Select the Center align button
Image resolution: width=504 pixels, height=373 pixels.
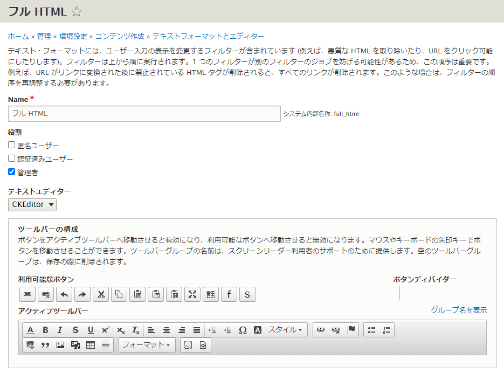coord(166,330)
